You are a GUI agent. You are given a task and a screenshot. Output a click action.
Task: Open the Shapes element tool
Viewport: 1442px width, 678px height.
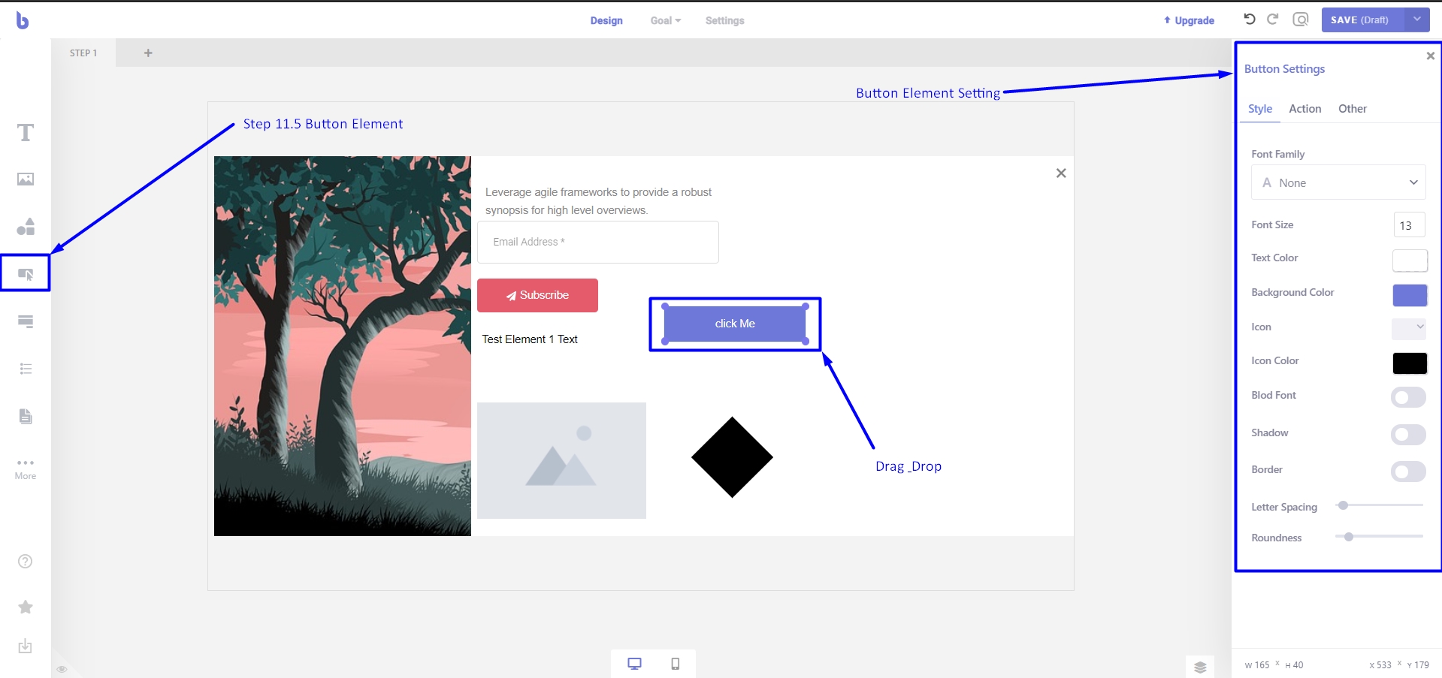tap(26, 226)
